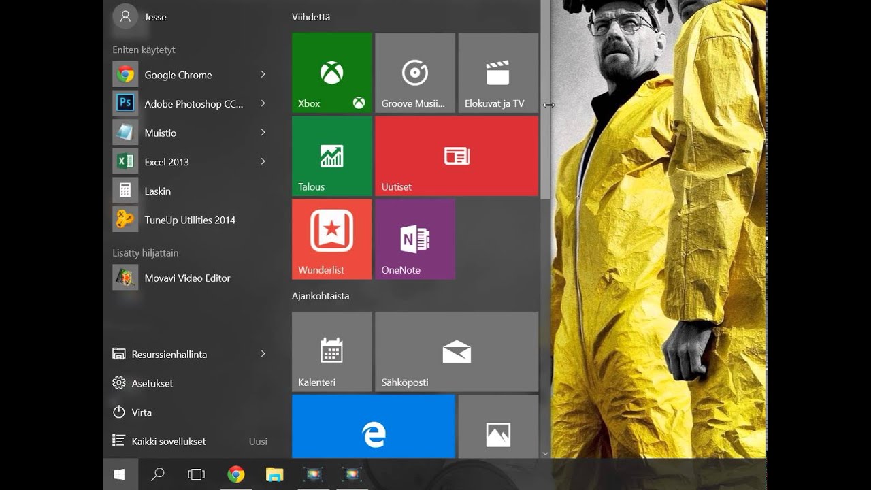
Task: Open the red Uutiset news tile
Action: pos(457,156)
